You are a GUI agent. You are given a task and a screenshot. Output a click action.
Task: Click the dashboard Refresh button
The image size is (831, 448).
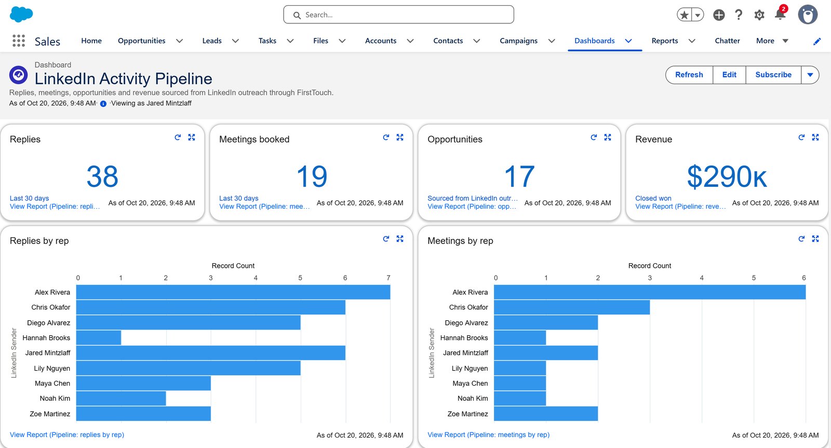coord(689,75)
